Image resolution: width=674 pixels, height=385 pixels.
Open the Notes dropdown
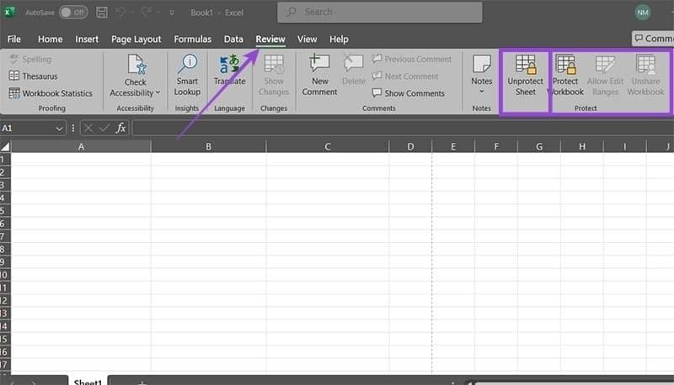pos(481,74)
